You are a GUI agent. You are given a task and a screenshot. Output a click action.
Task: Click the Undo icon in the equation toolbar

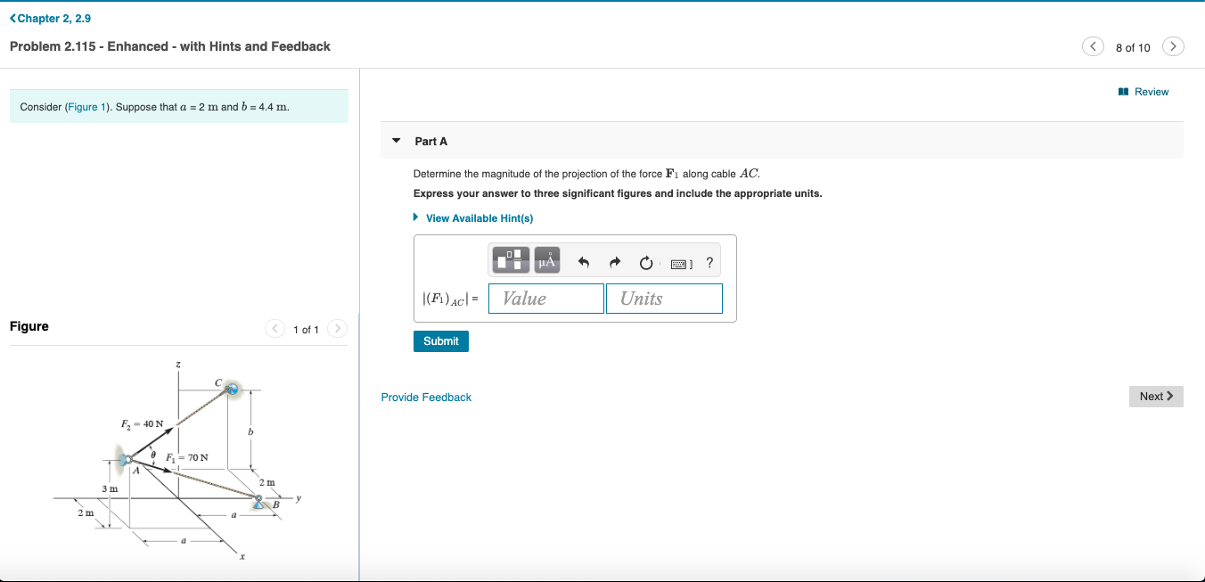point(583,261)
